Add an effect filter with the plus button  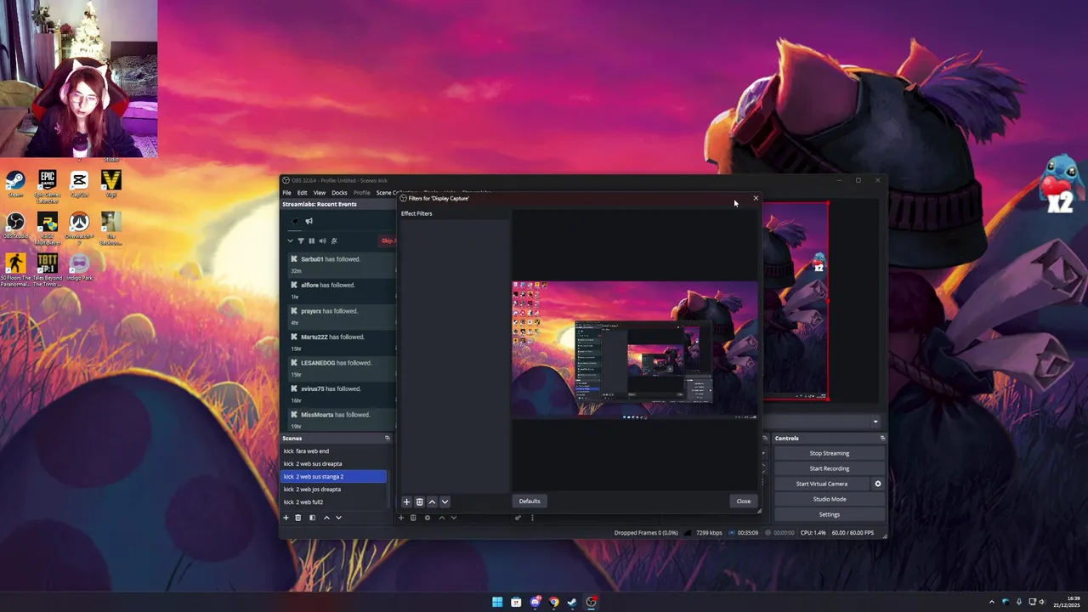[x=406, y=501]
